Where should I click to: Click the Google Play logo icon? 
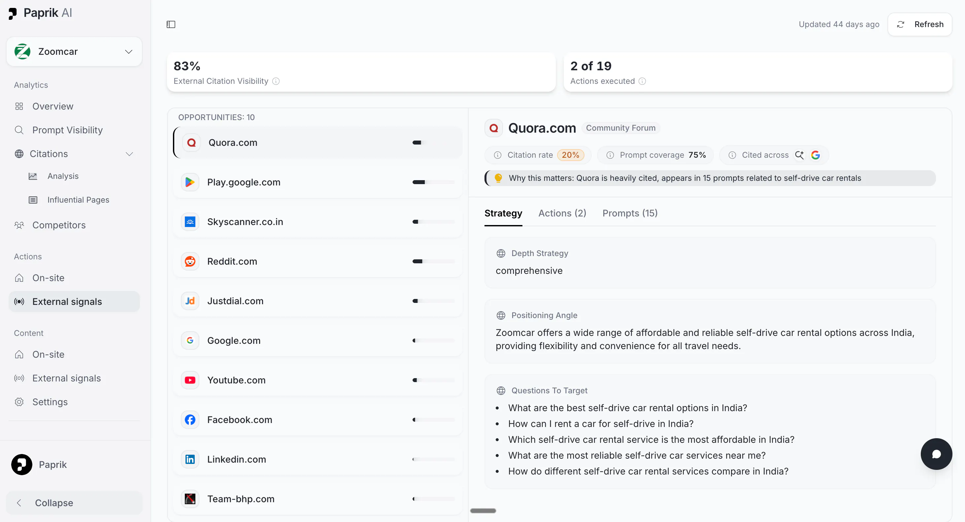[x=190, y=182]
